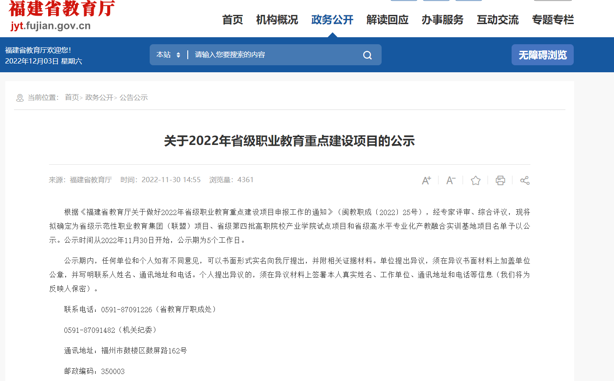Click the location pin breadcrumb icon
Viewport: 614px width, 381px height.
click(20, 98)
